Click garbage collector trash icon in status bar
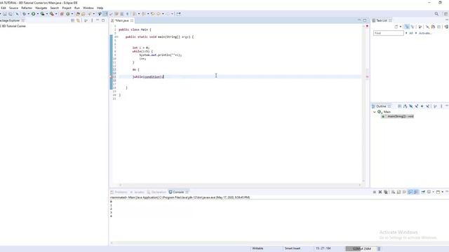The height and width of the screenshot is (252, 449). (379, 248)
